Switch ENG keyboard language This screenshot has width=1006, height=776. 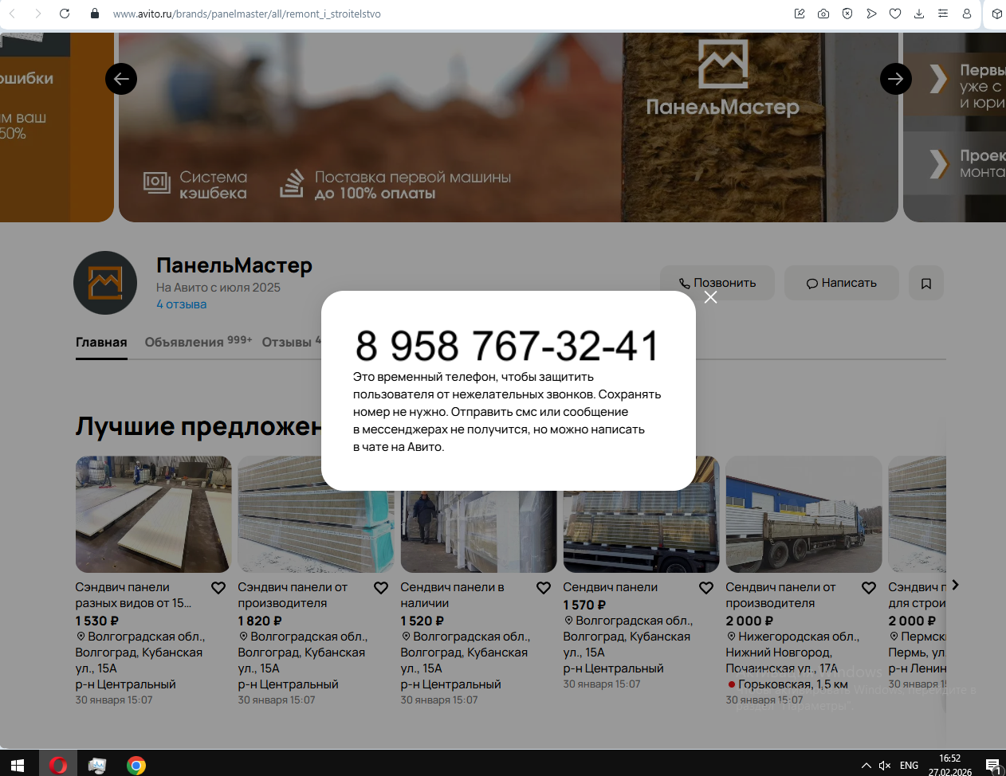pos(909,765)
